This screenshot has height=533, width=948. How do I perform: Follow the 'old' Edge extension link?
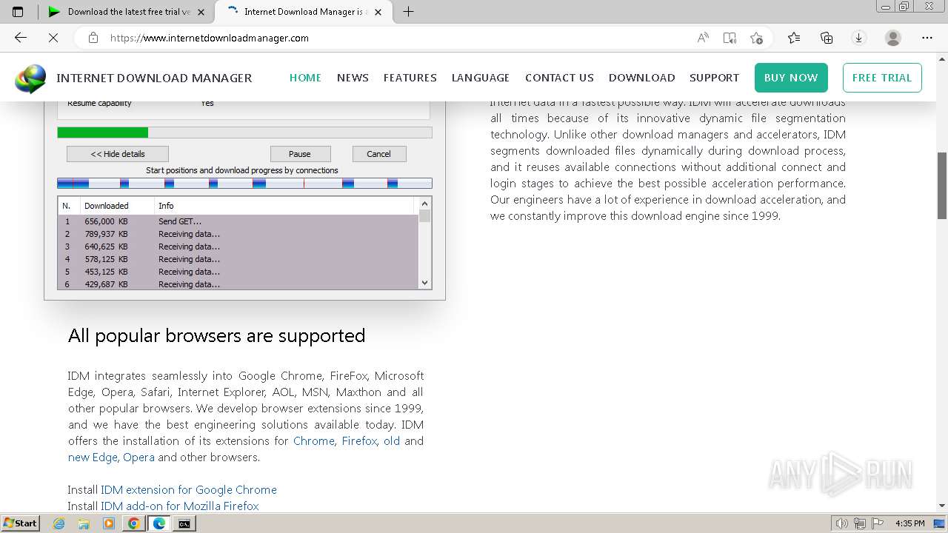click(392, 440)
